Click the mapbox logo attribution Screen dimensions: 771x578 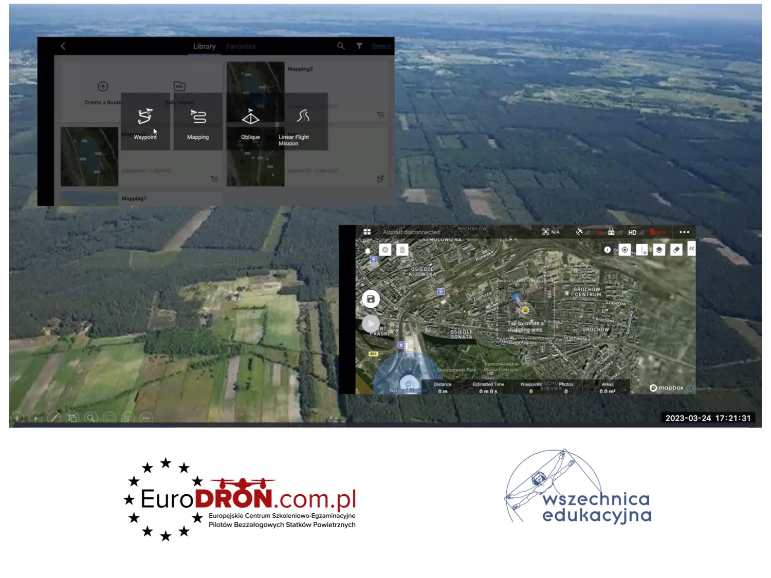pyautogui.click(x=667, y=388)
